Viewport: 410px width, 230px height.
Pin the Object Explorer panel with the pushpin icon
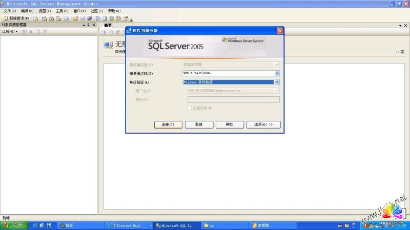point(88,25)
